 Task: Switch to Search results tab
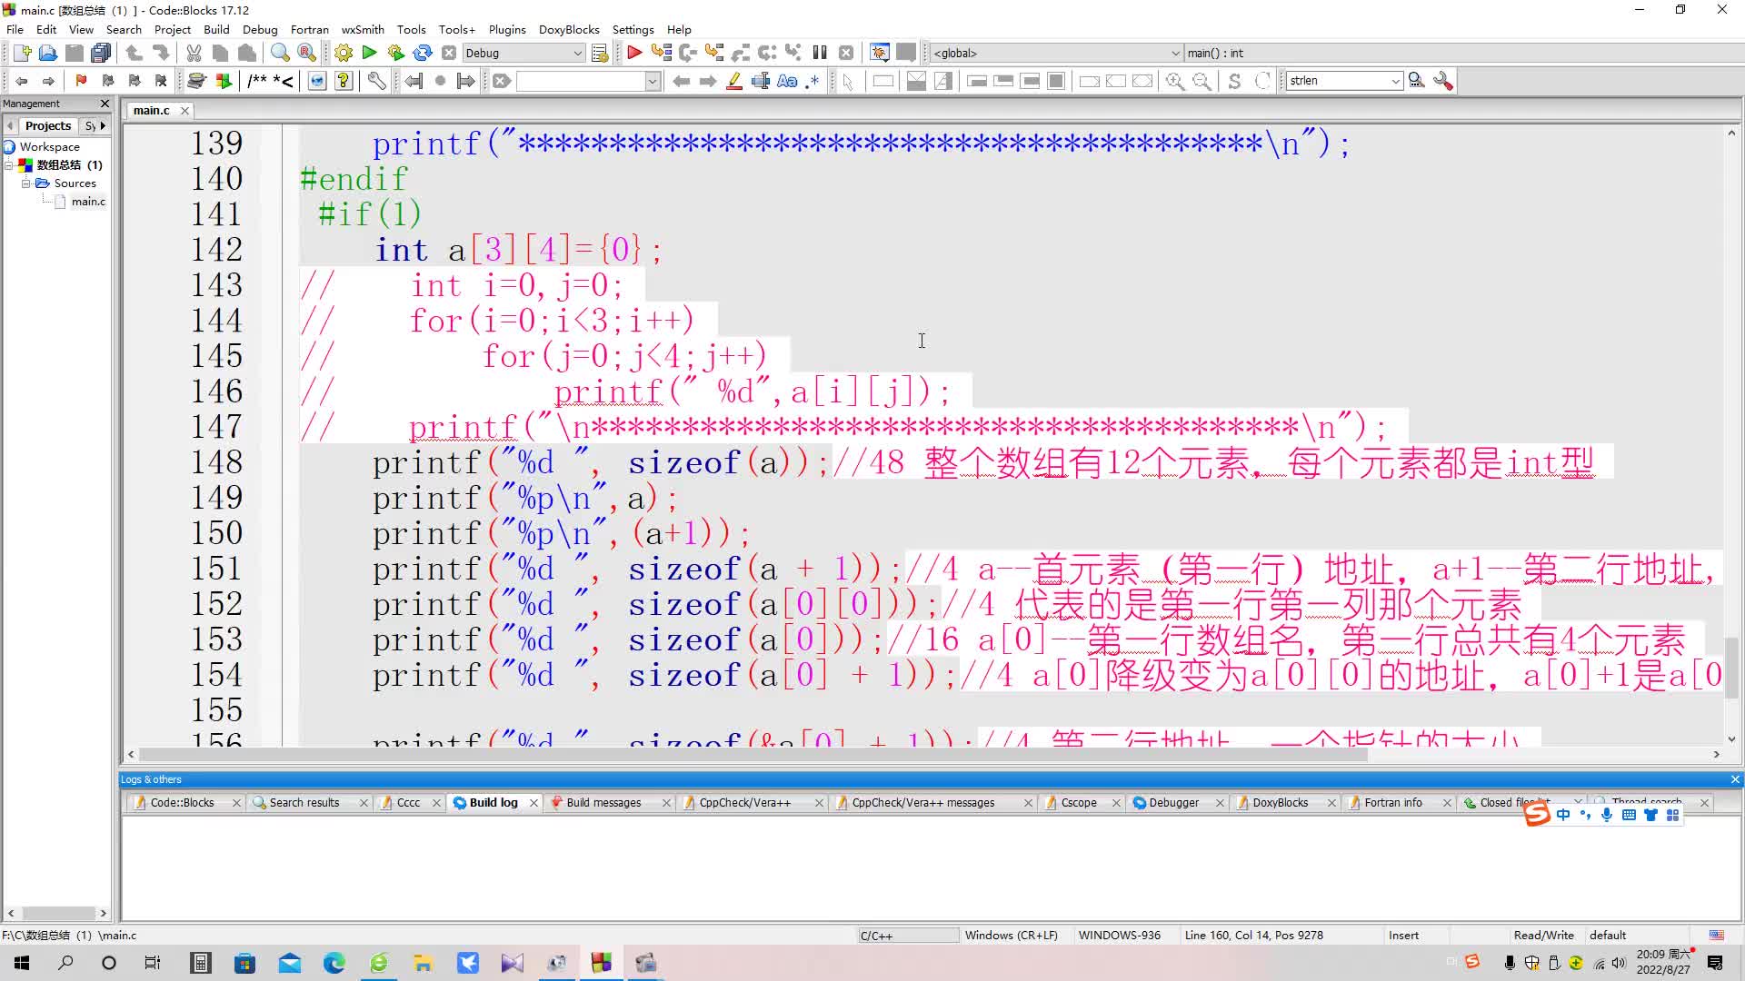(x=304, y=803)
